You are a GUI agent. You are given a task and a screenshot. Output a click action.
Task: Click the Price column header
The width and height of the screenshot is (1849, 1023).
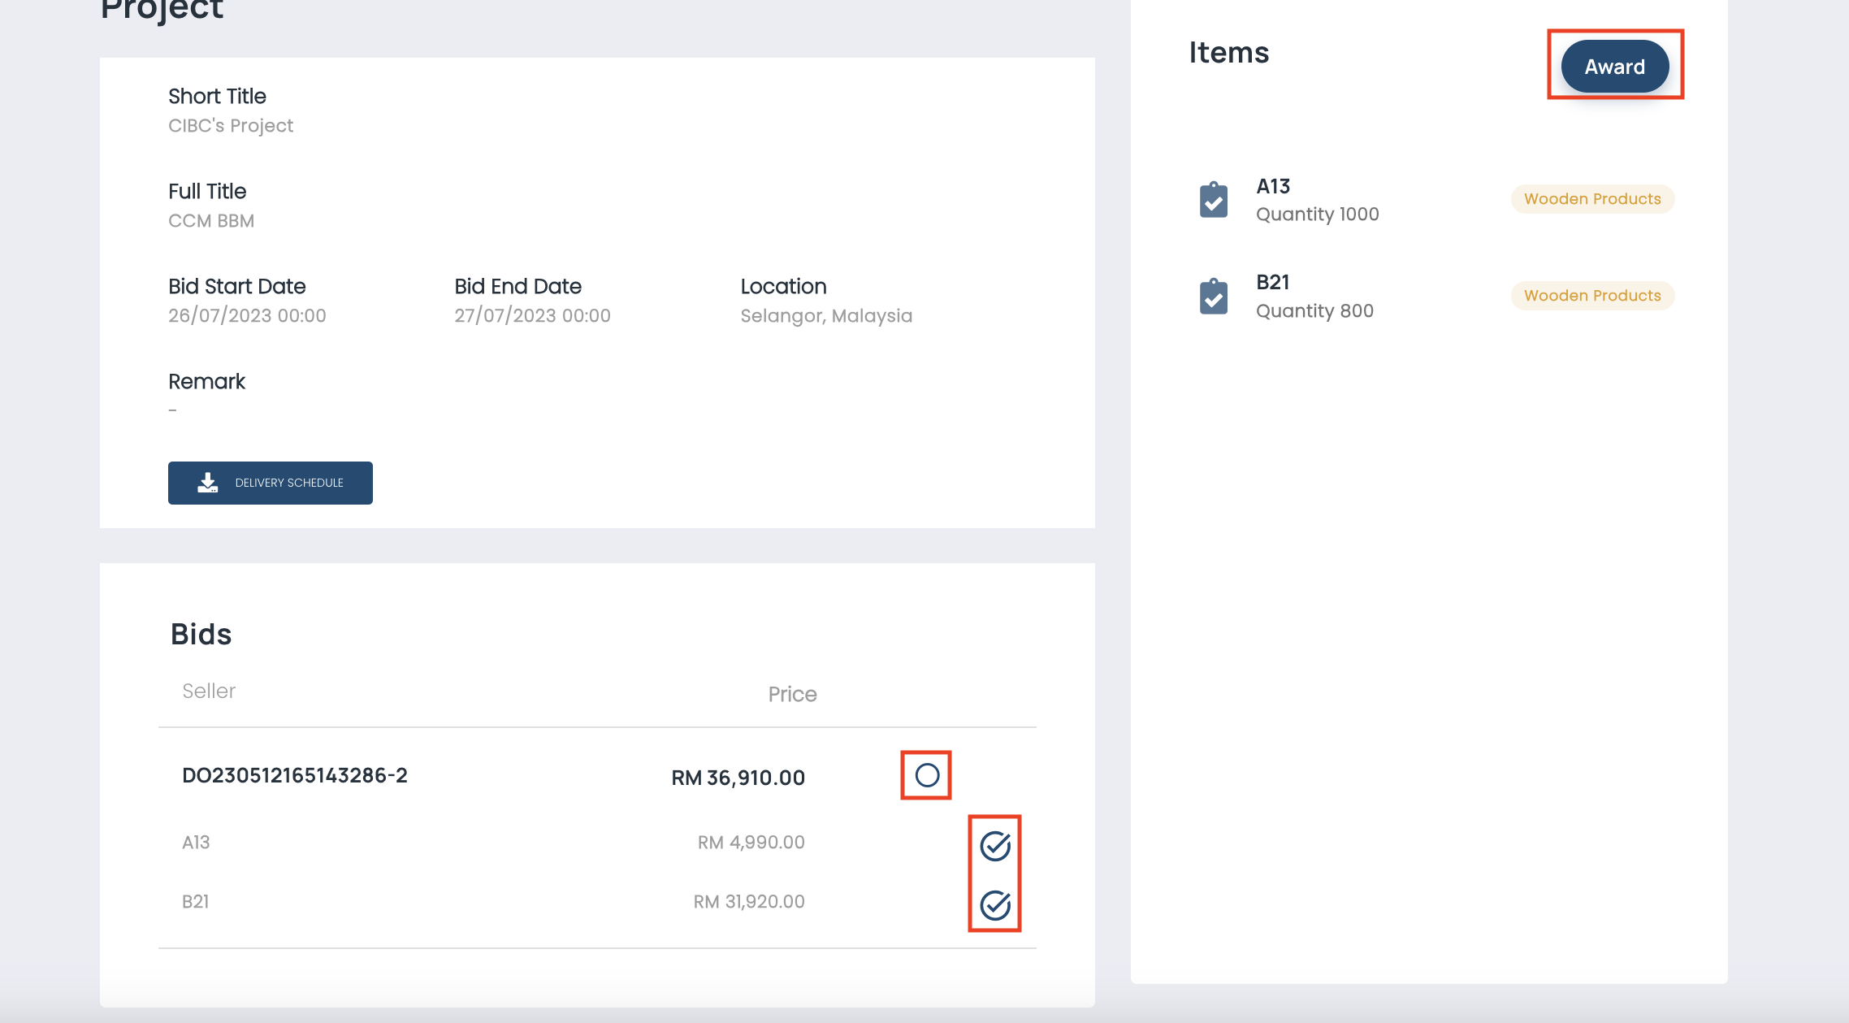(x=792, y=694)
